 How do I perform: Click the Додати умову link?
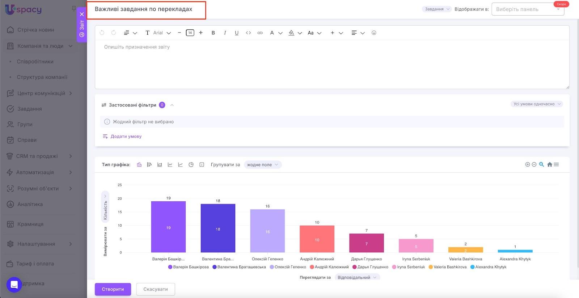[x=126, y=137]
